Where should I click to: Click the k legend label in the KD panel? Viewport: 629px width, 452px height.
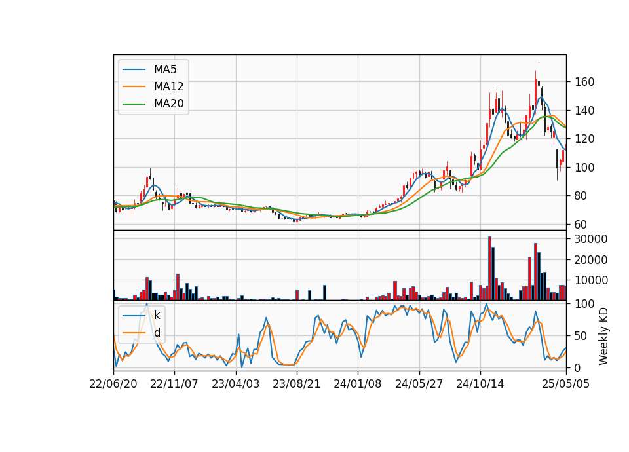point(157,315)
